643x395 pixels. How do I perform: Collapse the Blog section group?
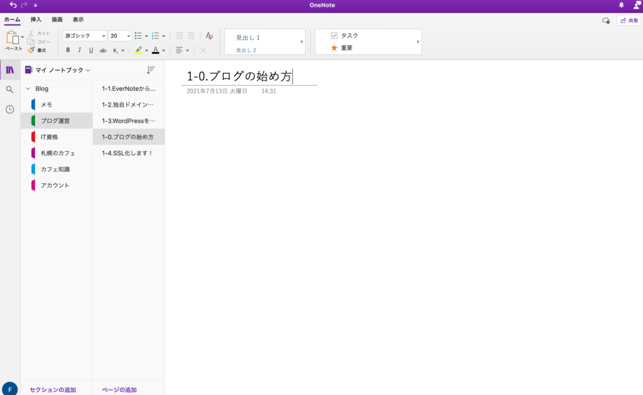click(x=28, y=89)
